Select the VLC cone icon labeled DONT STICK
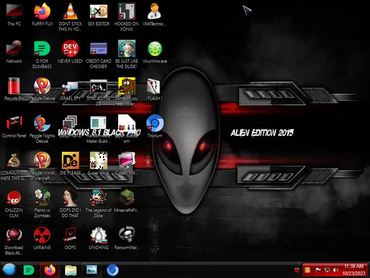 [x=70, y=17]
